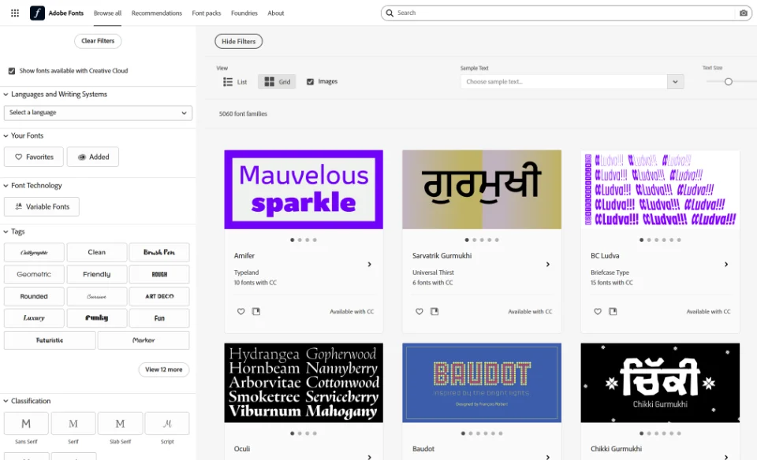Click the Adobe Fonts logo
The width and height of the screenshot is (757, 460).
[36, 13]
